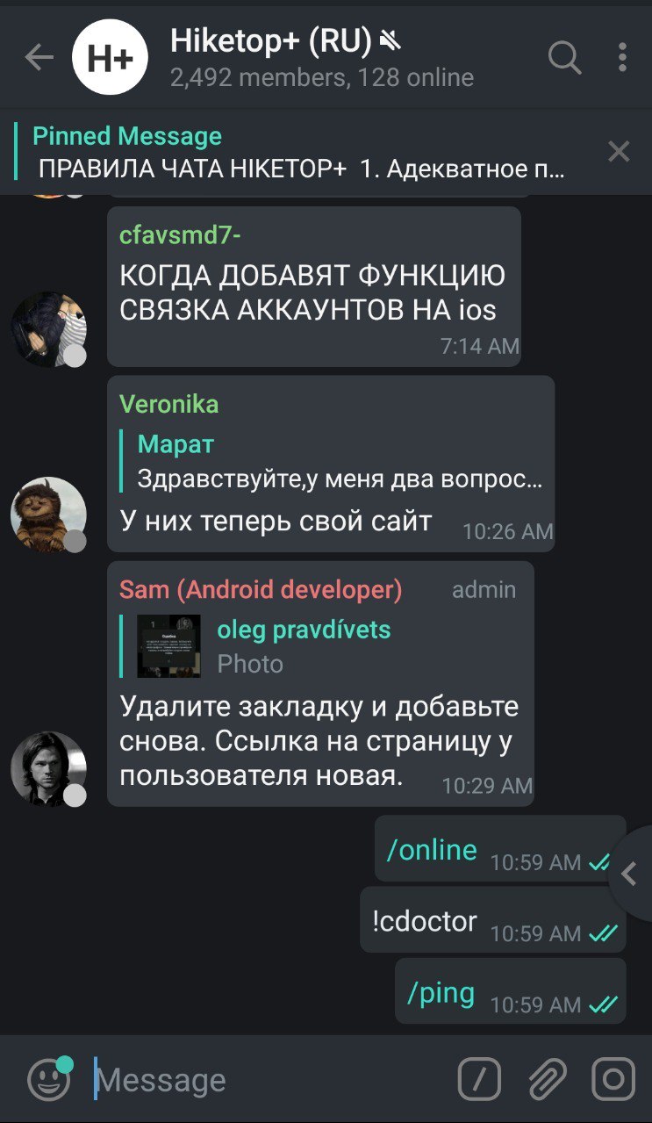The width and height of the screenshot is (652, 1123).
Task: Open Veronika's avatar picture
Action: click(48, 515)
